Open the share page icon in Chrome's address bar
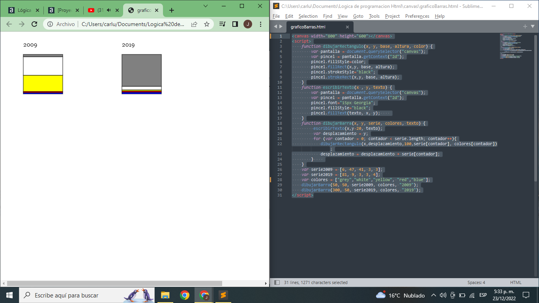Image resolution: width=539 pixels, height=303 pixels. coord(194,24)
